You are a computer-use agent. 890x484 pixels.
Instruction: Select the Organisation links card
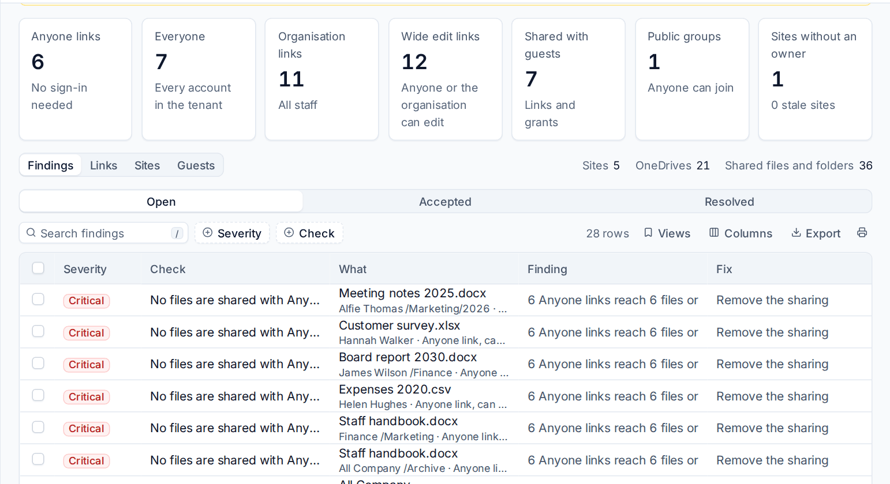pos(322,79)
